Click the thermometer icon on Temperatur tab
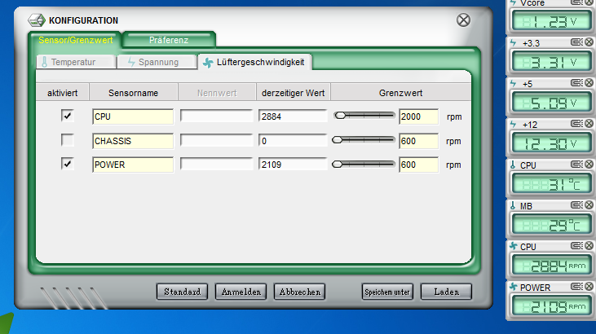Image resolution: width=596 pixels, height=334 pixels. point(44,62)
